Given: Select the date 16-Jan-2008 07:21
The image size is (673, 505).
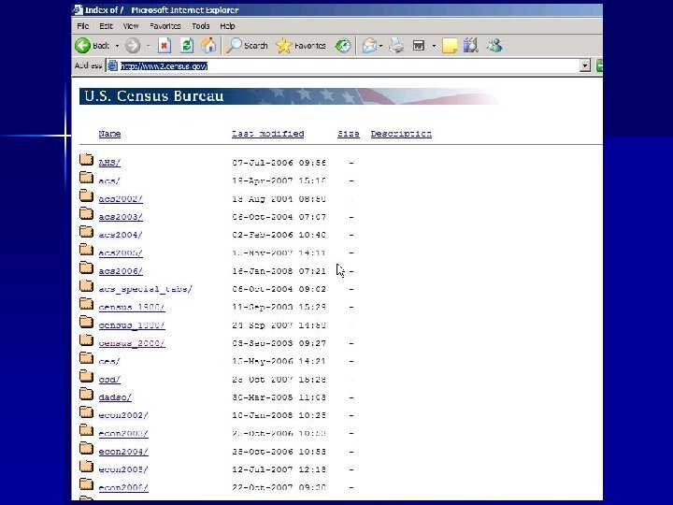Looking at the screenshot, I should point(279,271).
